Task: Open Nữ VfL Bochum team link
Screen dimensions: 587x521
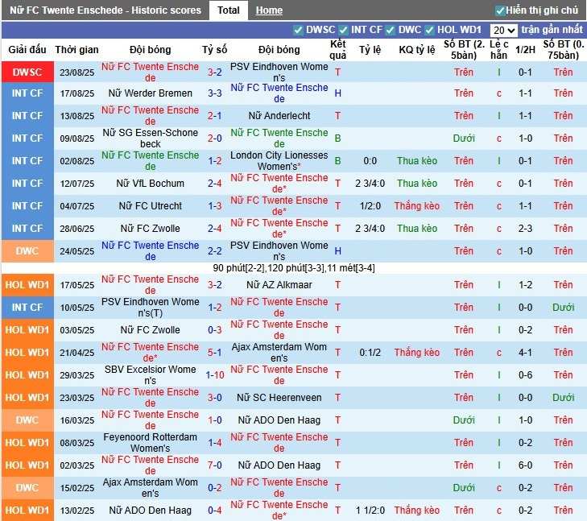Action: (150, 184)
